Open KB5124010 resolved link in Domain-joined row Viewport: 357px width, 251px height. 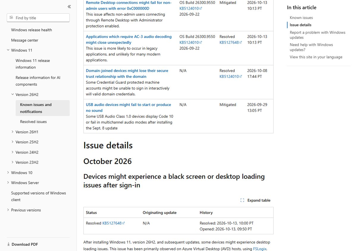click(231, 77)
